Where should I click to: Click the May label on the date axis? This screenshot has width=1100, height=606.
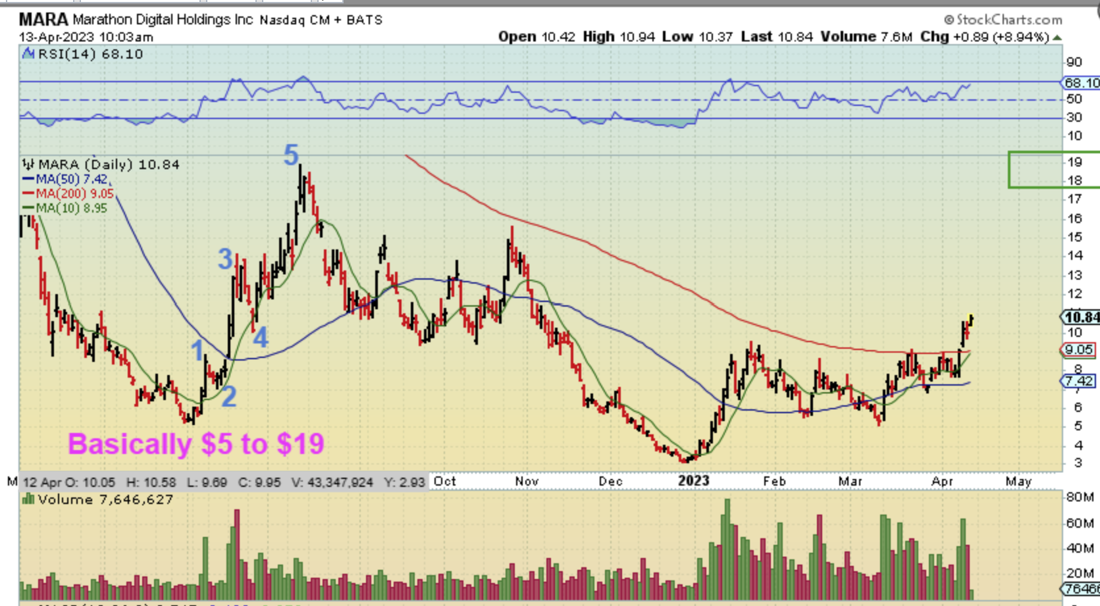[1018, 481]
